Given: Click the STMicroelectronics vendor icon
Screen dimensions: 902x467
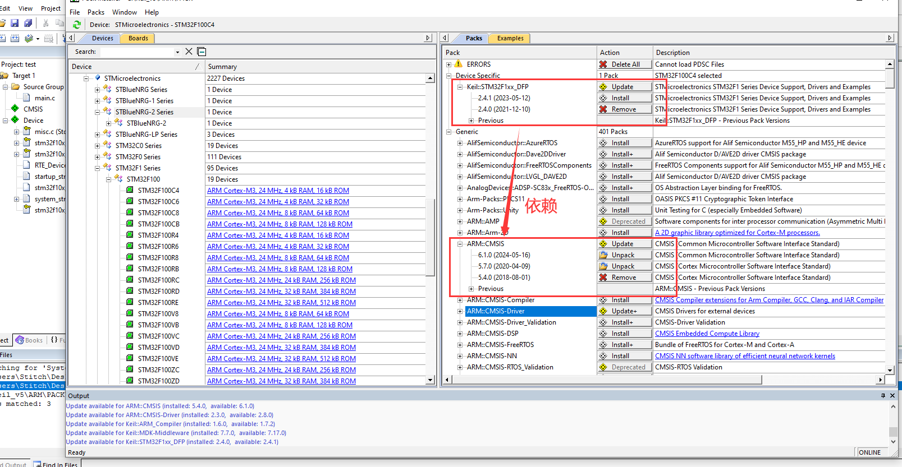Looking at the screenshot, I should (x=98, y=78).
